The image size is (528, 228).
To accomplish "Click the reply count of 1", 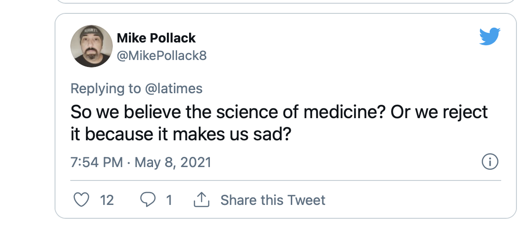I will 169,200.
